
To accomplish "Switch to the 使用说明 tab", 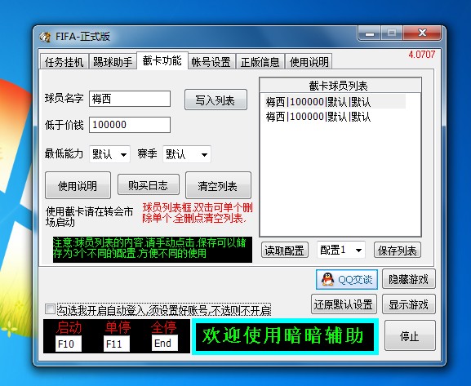I will (309, 62).
